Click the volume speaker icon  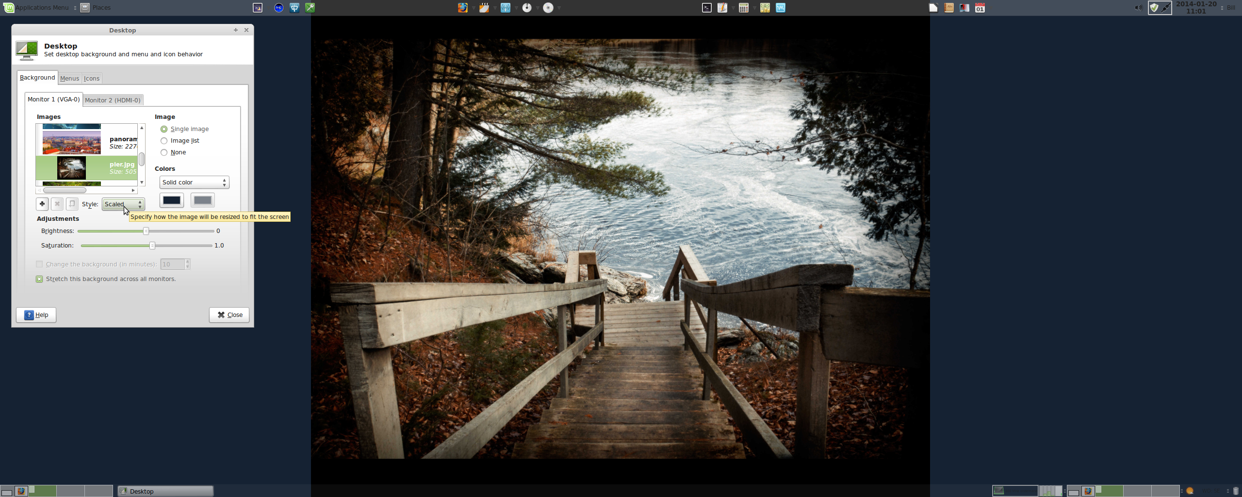click(x=1138, y=8)
